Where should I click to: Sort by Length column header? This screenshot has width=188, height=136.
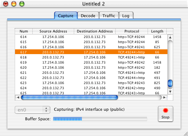(x=157, y=31)
